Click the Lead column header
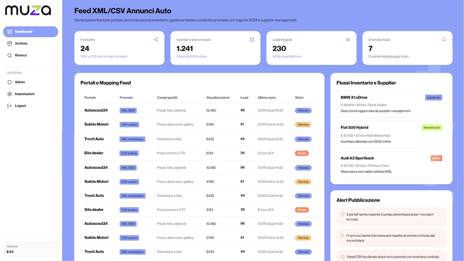Image resolution: width=464 pixels, height=261 pixels. [x=244, y=98]
